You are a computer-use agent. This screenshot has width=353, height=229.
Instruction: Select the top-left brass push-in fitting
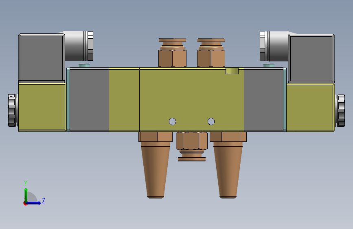pyautogui.click(x=173, y=53)
